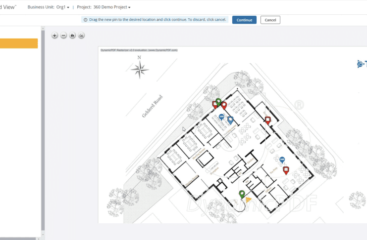Click the Continue button
The height and width of the screenshot is (240, 367).
pos(244,20)
